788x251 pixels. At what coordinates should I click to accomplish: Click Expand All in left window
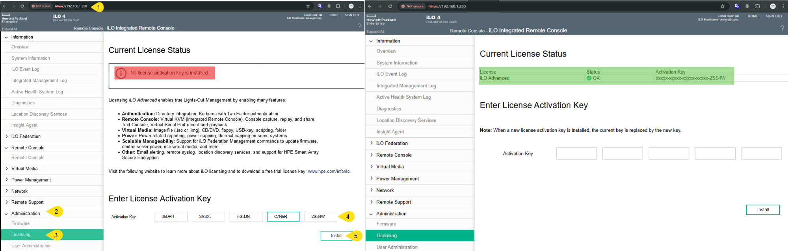(x=10, y=29)
